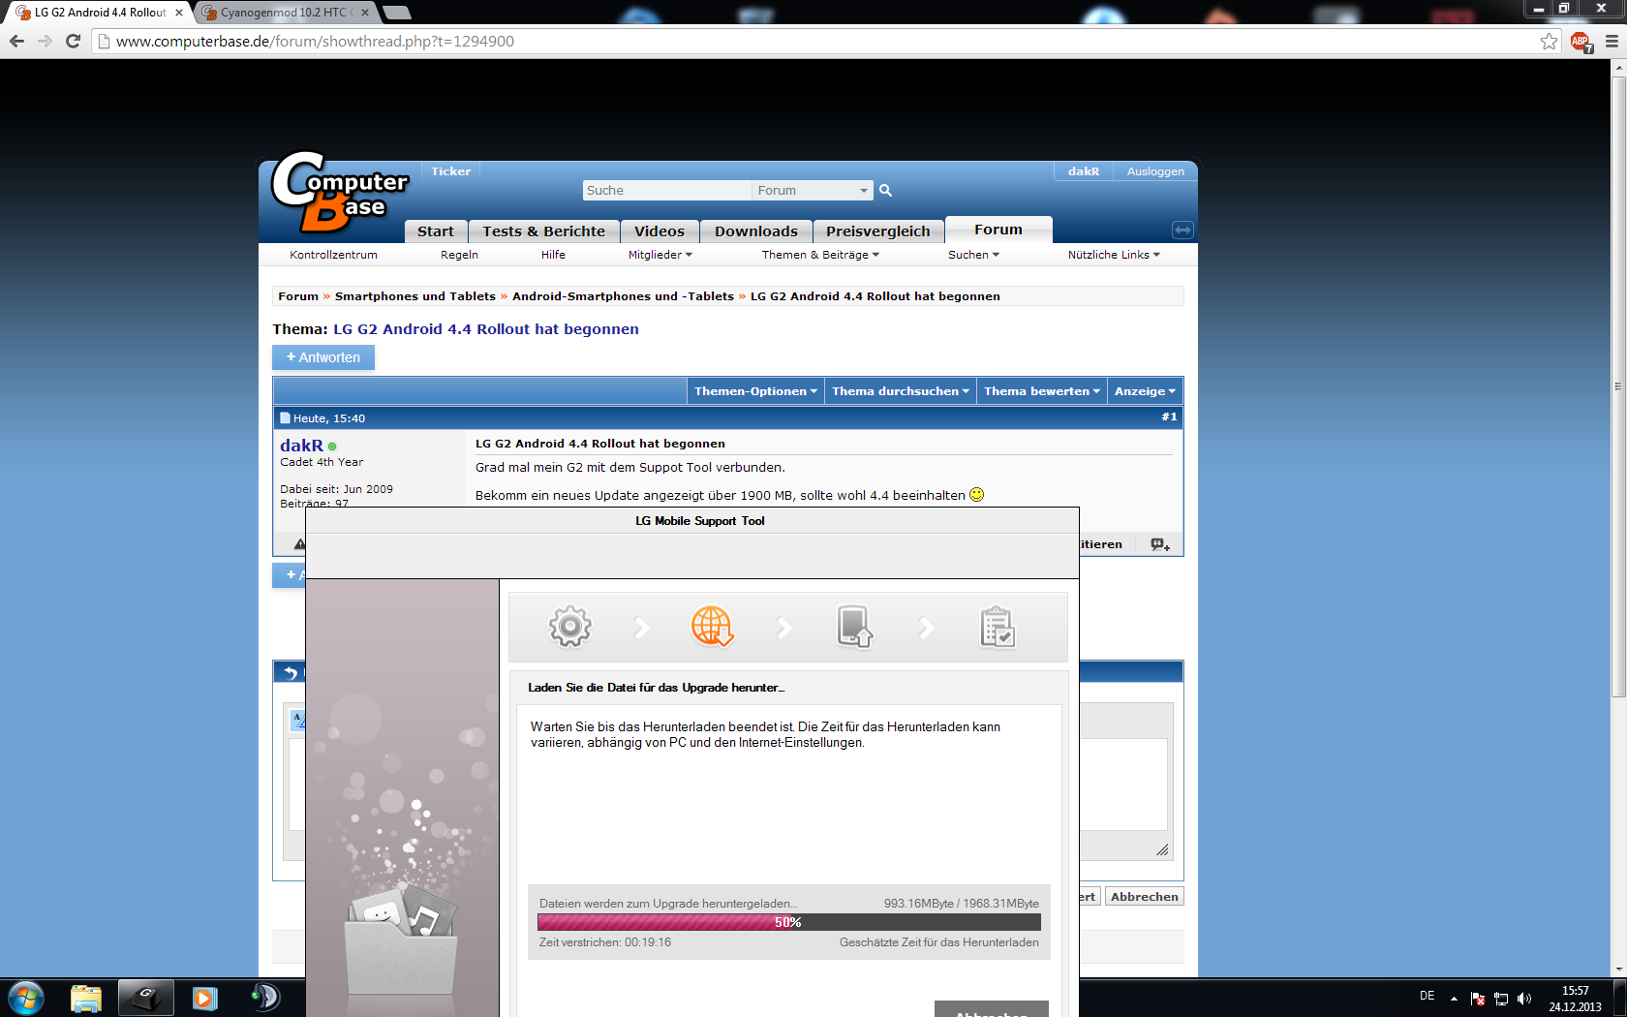Viewport: 1627px width, 1017px height.
Task: Open Windows Explorer from taskbar
Action: (86, 998)
